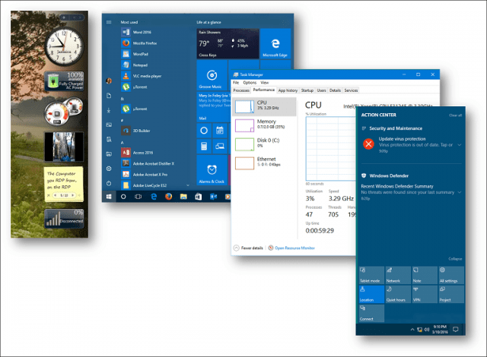This screenshot has height=357, width=487.
Task: Open All settings quick action
Action: point(451,275)
